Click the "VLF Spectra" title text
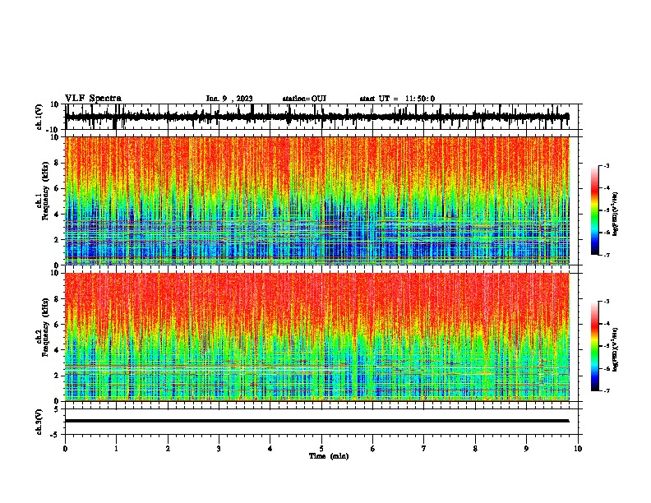651x503 pixels. 93,99
